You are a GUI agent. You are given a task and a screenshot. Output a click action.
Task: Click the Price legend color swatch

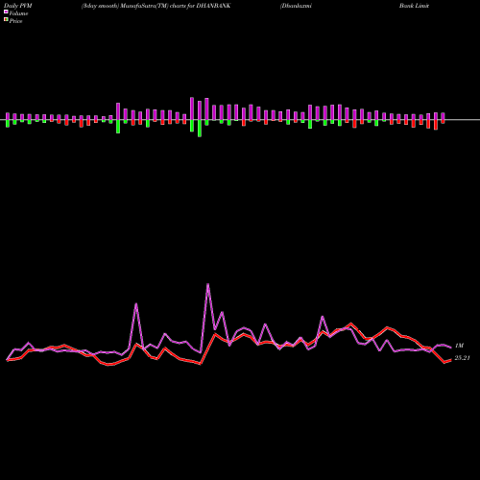6,20
